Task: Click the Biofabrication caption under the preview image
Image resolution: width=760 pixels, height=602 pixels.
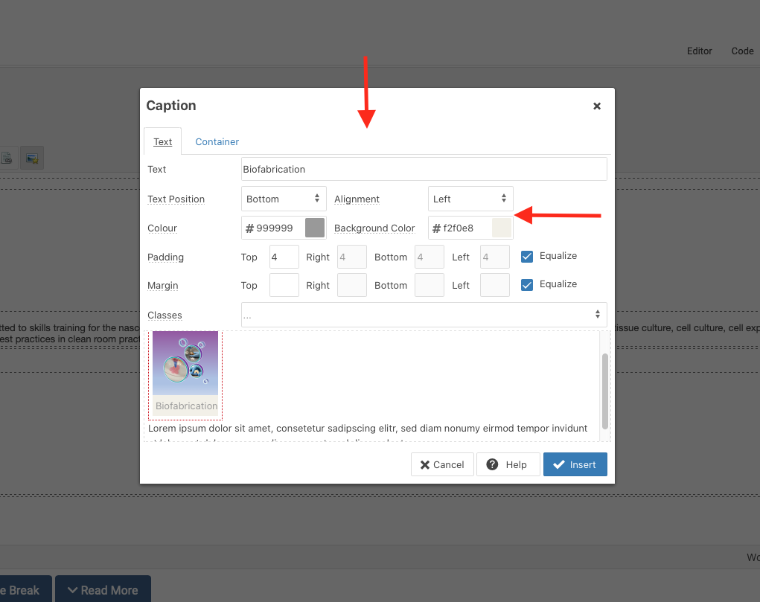Action: (186, 406)
